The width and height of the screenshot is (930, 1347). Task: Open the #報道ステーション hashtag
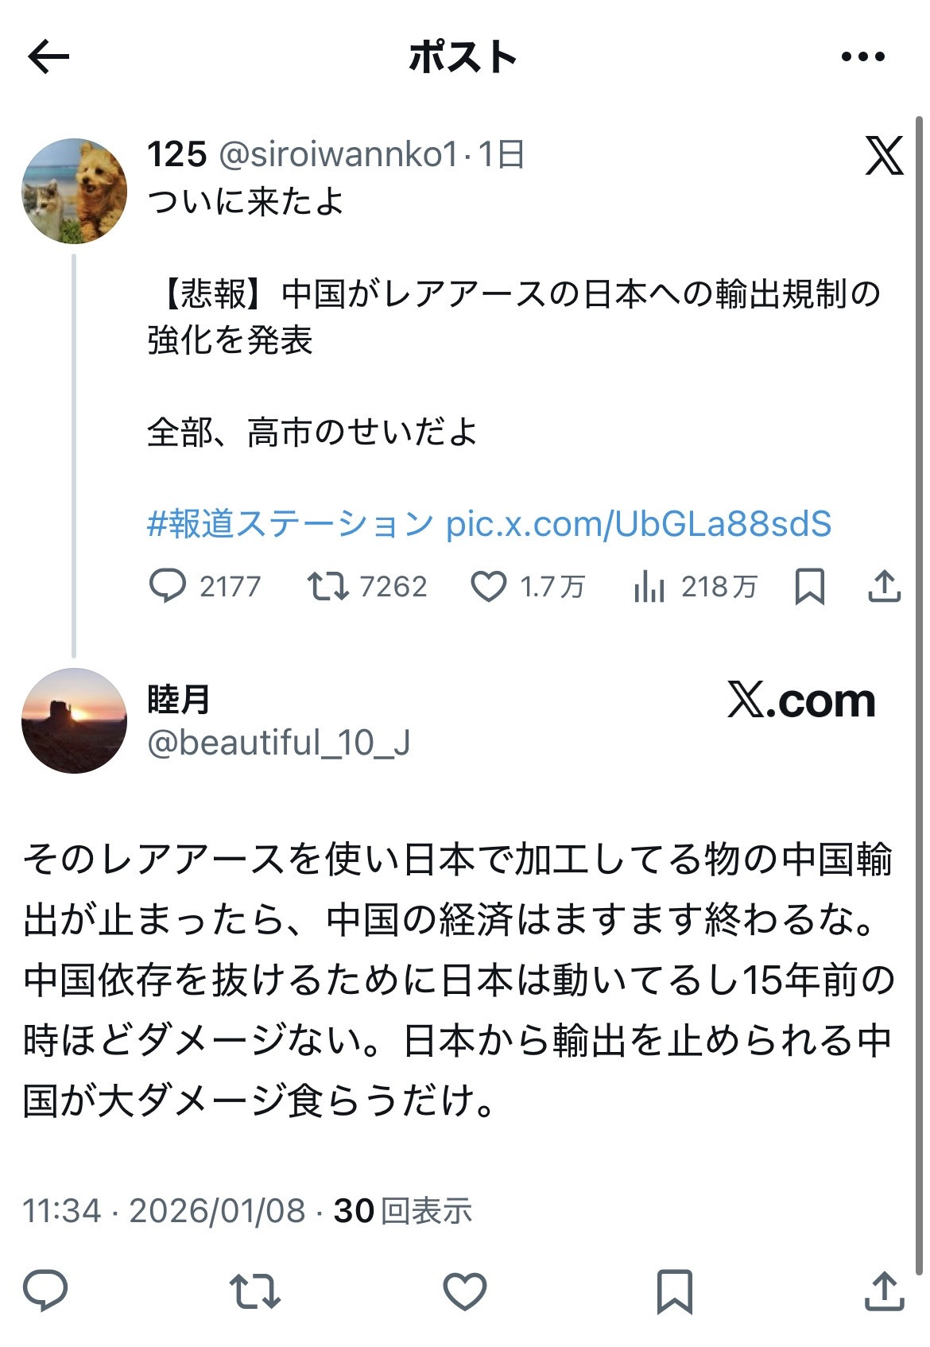click(290, 524)
